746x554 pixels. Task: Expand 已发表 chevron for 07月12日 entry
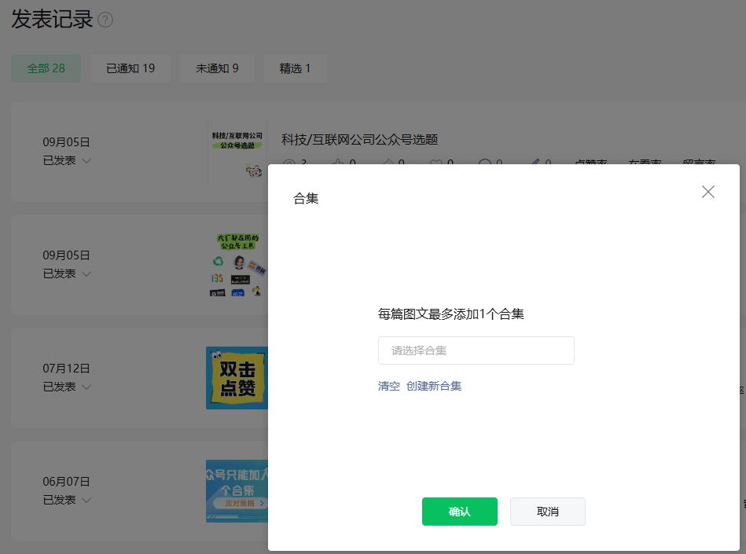(x=86, y=387)
